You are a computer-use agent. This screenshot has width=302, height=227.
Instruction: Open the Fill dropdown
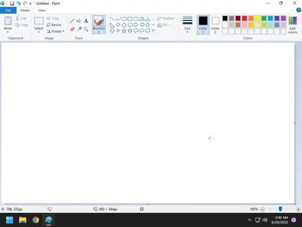(163, 25)
